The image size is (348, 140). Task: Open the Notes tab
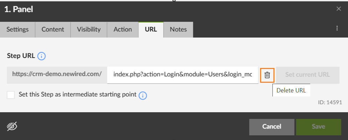178,29
